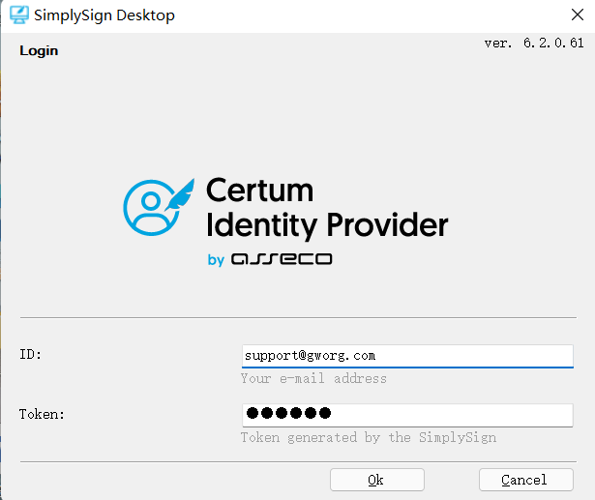Focus the ID e-mail input field
Image resolution: width=595 pixels, height=500 pixels.
pyautogui.click(x=406, y=356)
